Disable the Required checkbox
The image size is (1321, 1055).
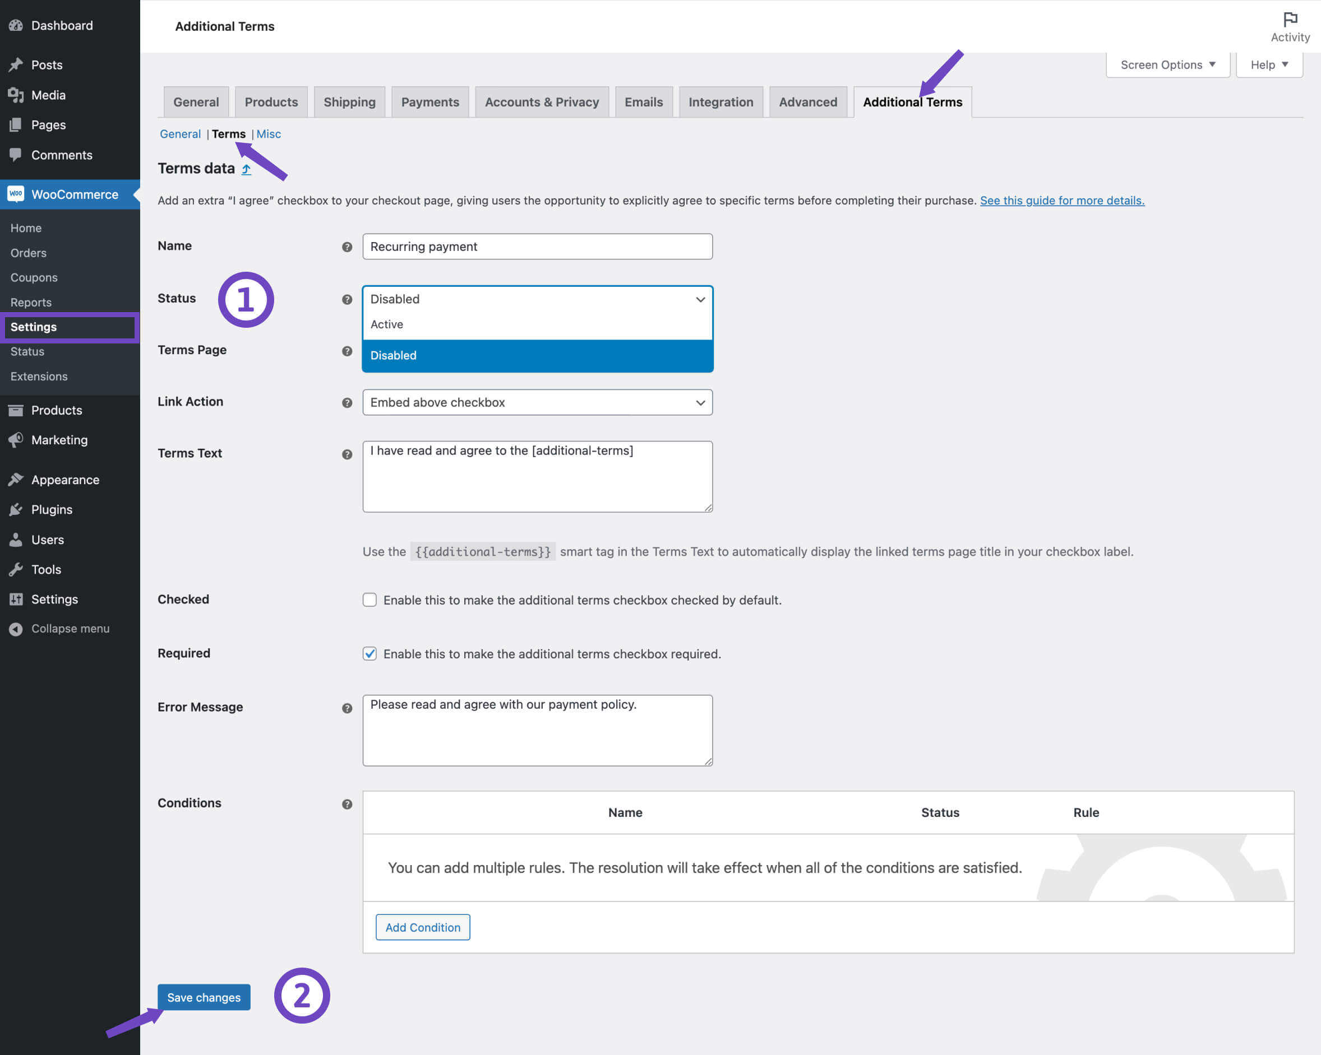pos(369,653)
